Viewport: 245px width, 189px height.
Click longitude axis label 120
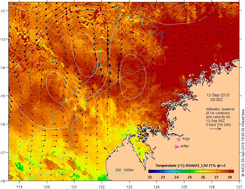point(47,187)
